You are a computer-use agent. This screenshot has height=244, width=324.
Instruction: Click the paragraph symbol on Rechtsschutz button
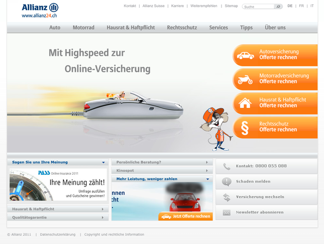(244, 128)
